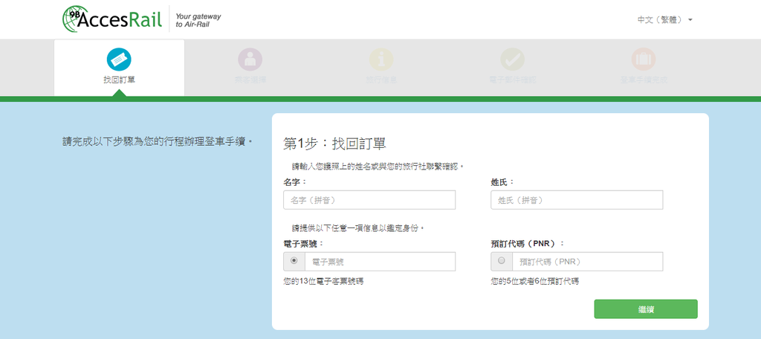Click the email confirmation checkmark icon
This screenshot has height=339, width=761.
[x=512, y=59]
